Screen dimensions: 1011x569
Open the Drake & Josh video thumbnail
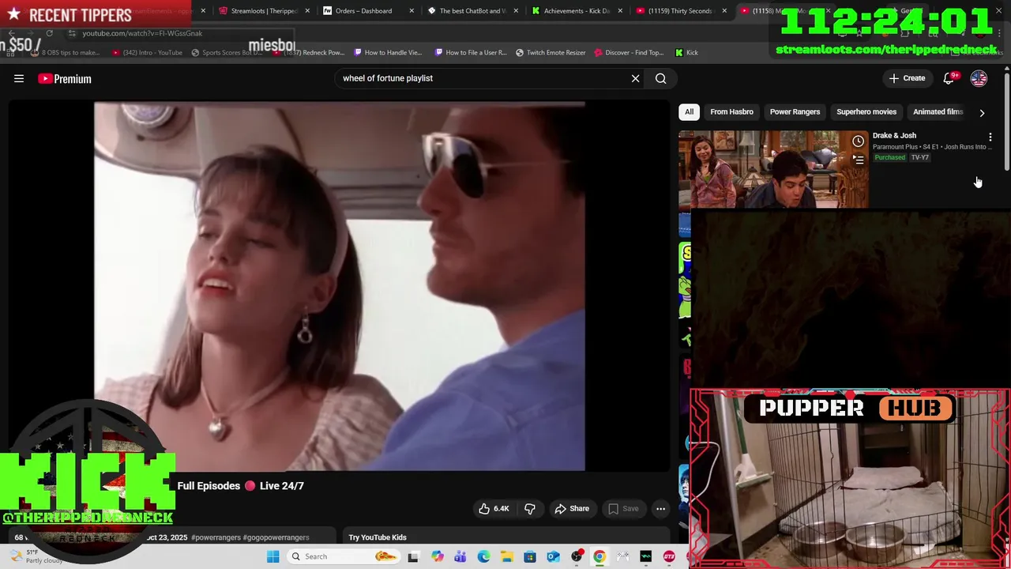773,169
